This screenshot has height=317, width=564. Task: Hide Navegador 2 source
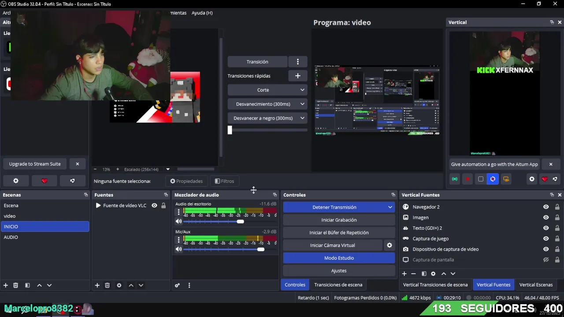pos(546,207)
